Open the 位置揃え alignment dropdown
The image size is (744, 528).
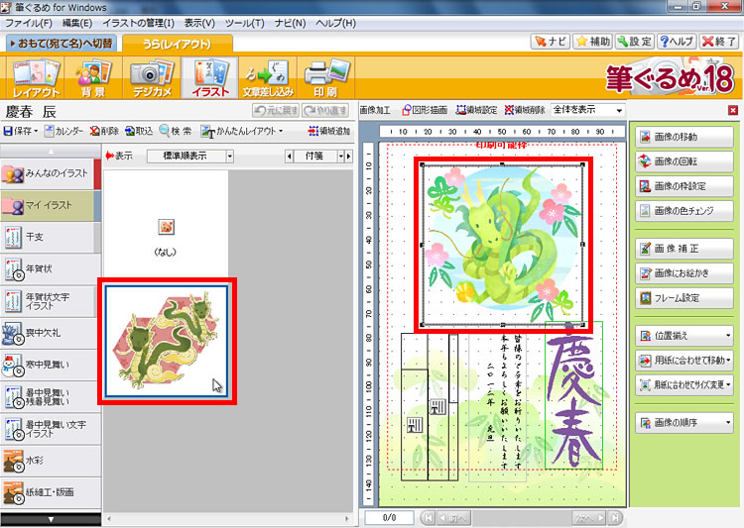pyautogui.click(x=684, y=336)
